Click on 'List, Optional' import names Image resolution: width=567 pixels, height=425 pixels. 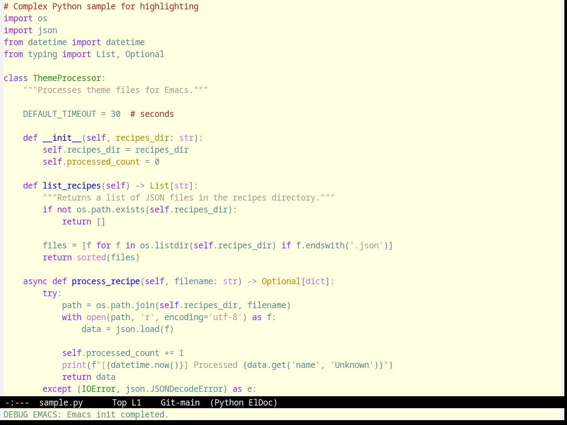click(130, 54)
